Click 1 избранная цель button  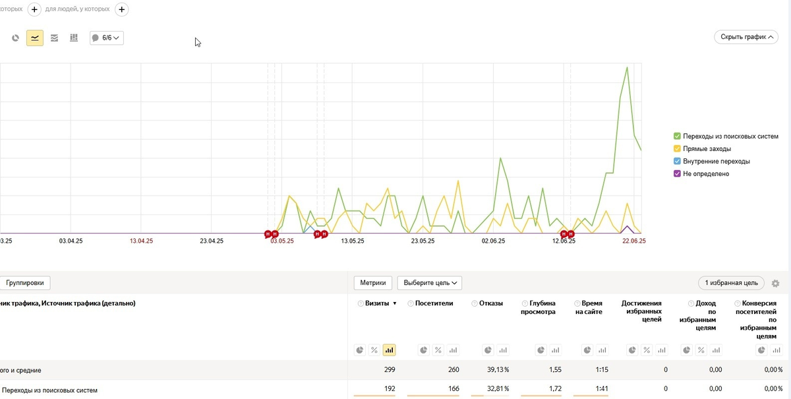tap(732, 283)
